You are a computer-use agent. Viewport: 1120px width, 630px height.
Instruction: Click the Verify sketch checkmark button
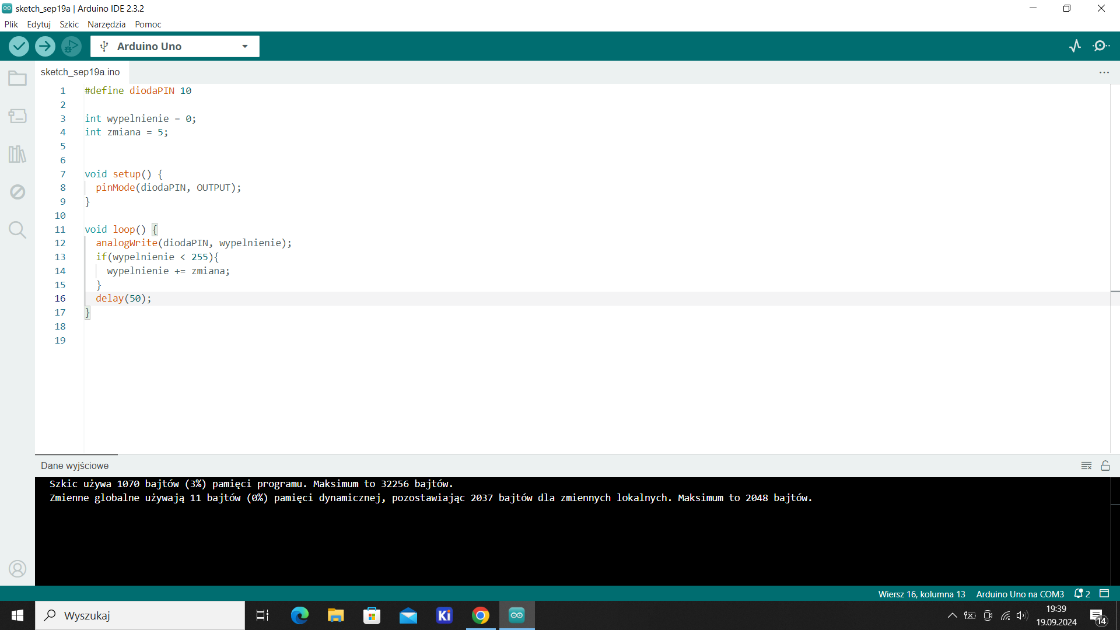[x=19, y=46]
